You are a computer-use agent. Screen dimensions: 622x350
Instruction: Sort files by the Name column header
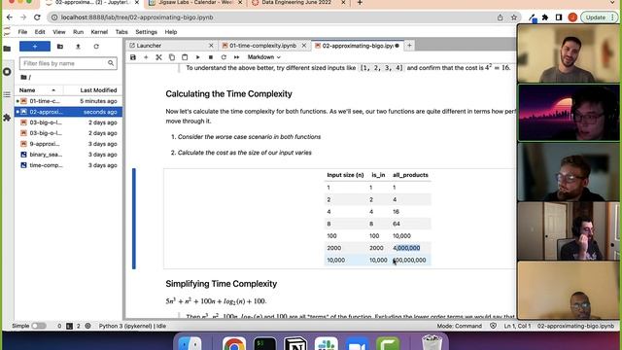click(38, 90)
